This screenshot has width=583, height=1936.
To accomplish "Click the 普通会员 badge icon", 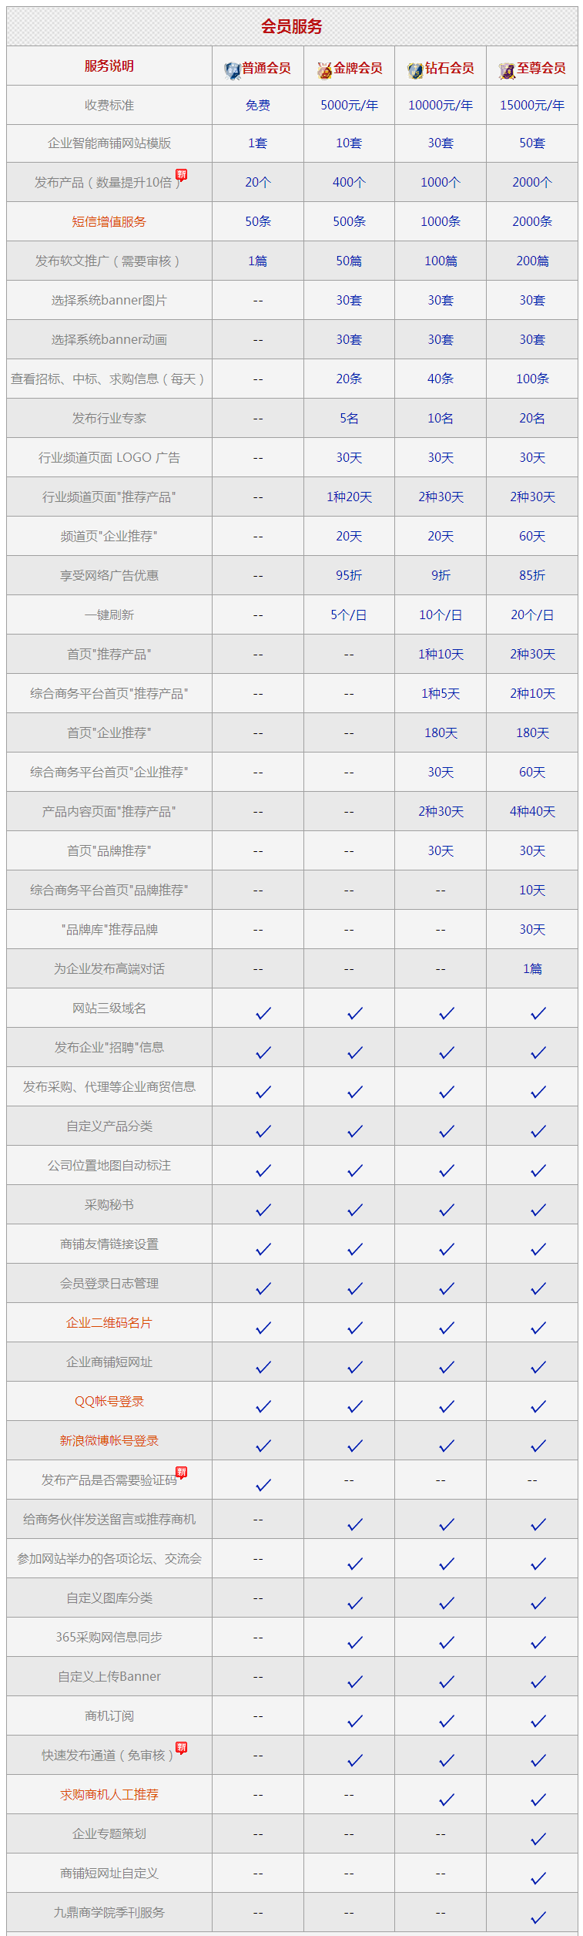I will (x=233, y=71).
